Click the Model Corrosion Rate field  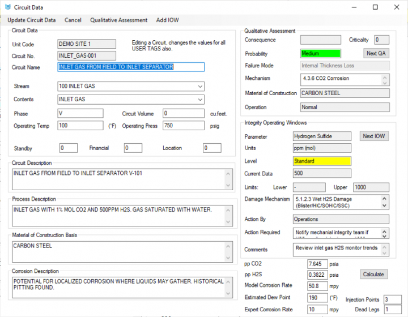coord(317,286)
